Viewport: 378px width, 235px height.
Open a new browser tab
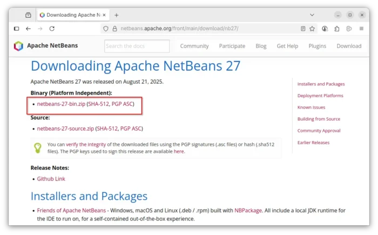tap(117, 15)
